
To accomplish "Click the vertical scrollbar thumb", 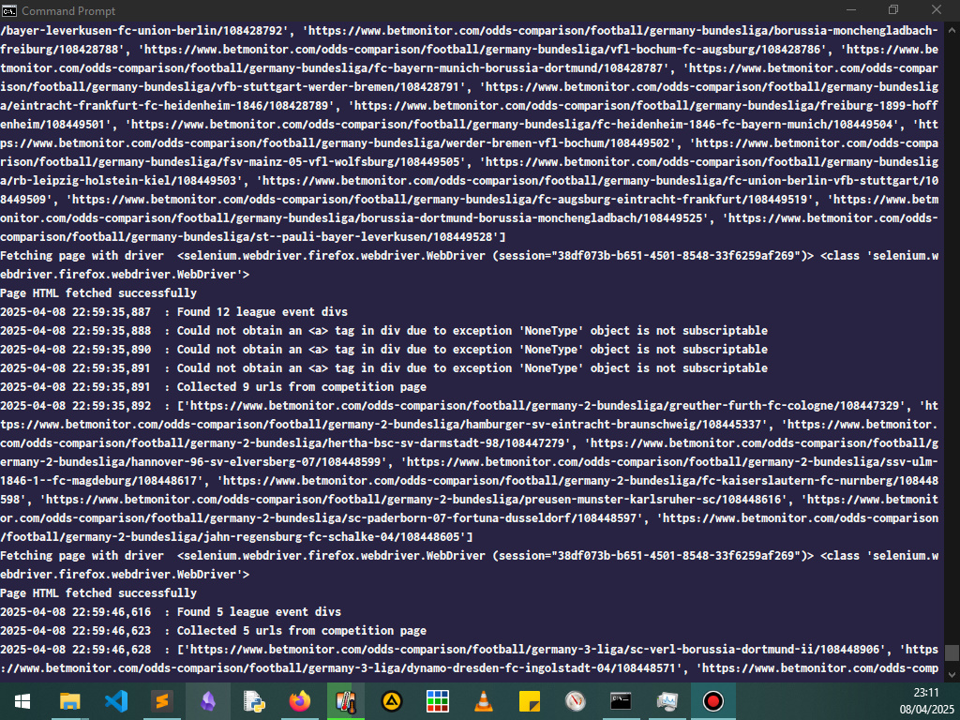I will (952, 652).
